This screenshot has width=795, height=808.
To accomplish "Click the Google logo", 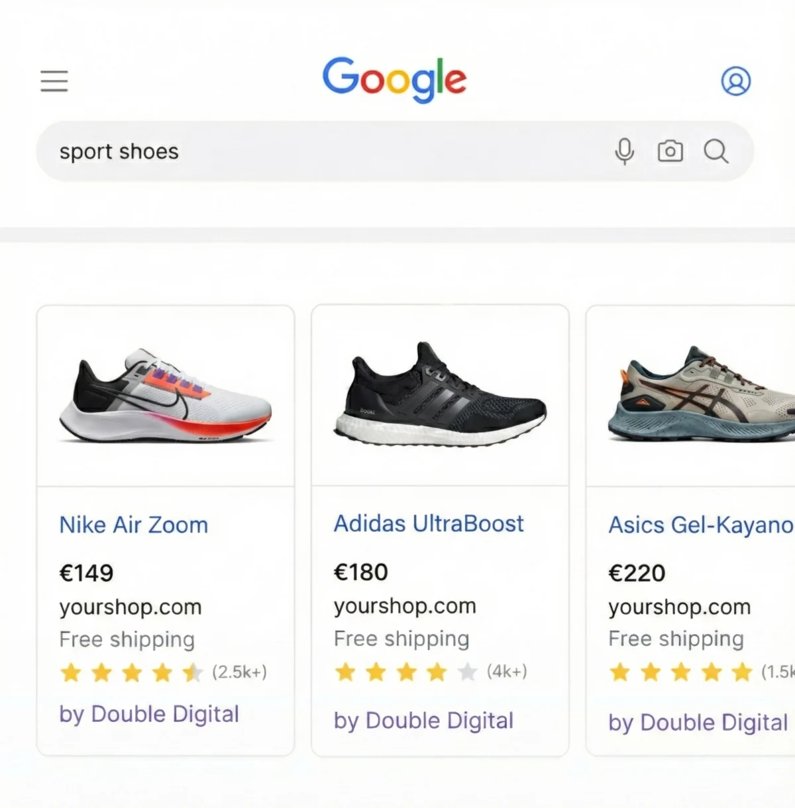I will [x=395, y=79].
